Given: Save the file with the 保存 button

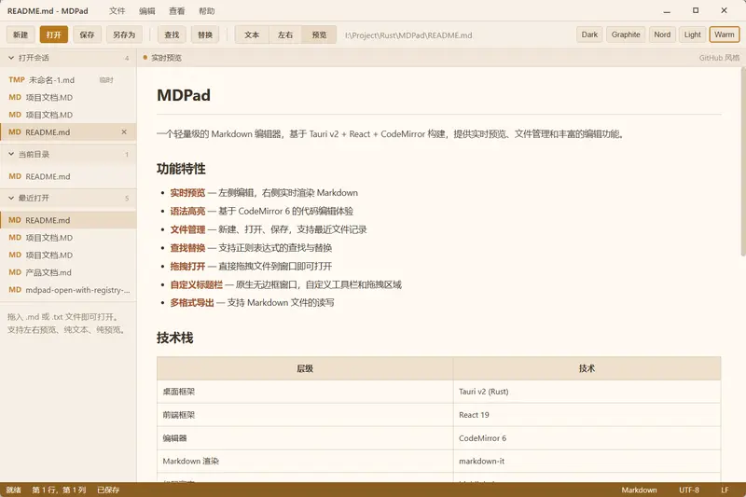Looking at the screenshot, I should (x=87, y=35).
